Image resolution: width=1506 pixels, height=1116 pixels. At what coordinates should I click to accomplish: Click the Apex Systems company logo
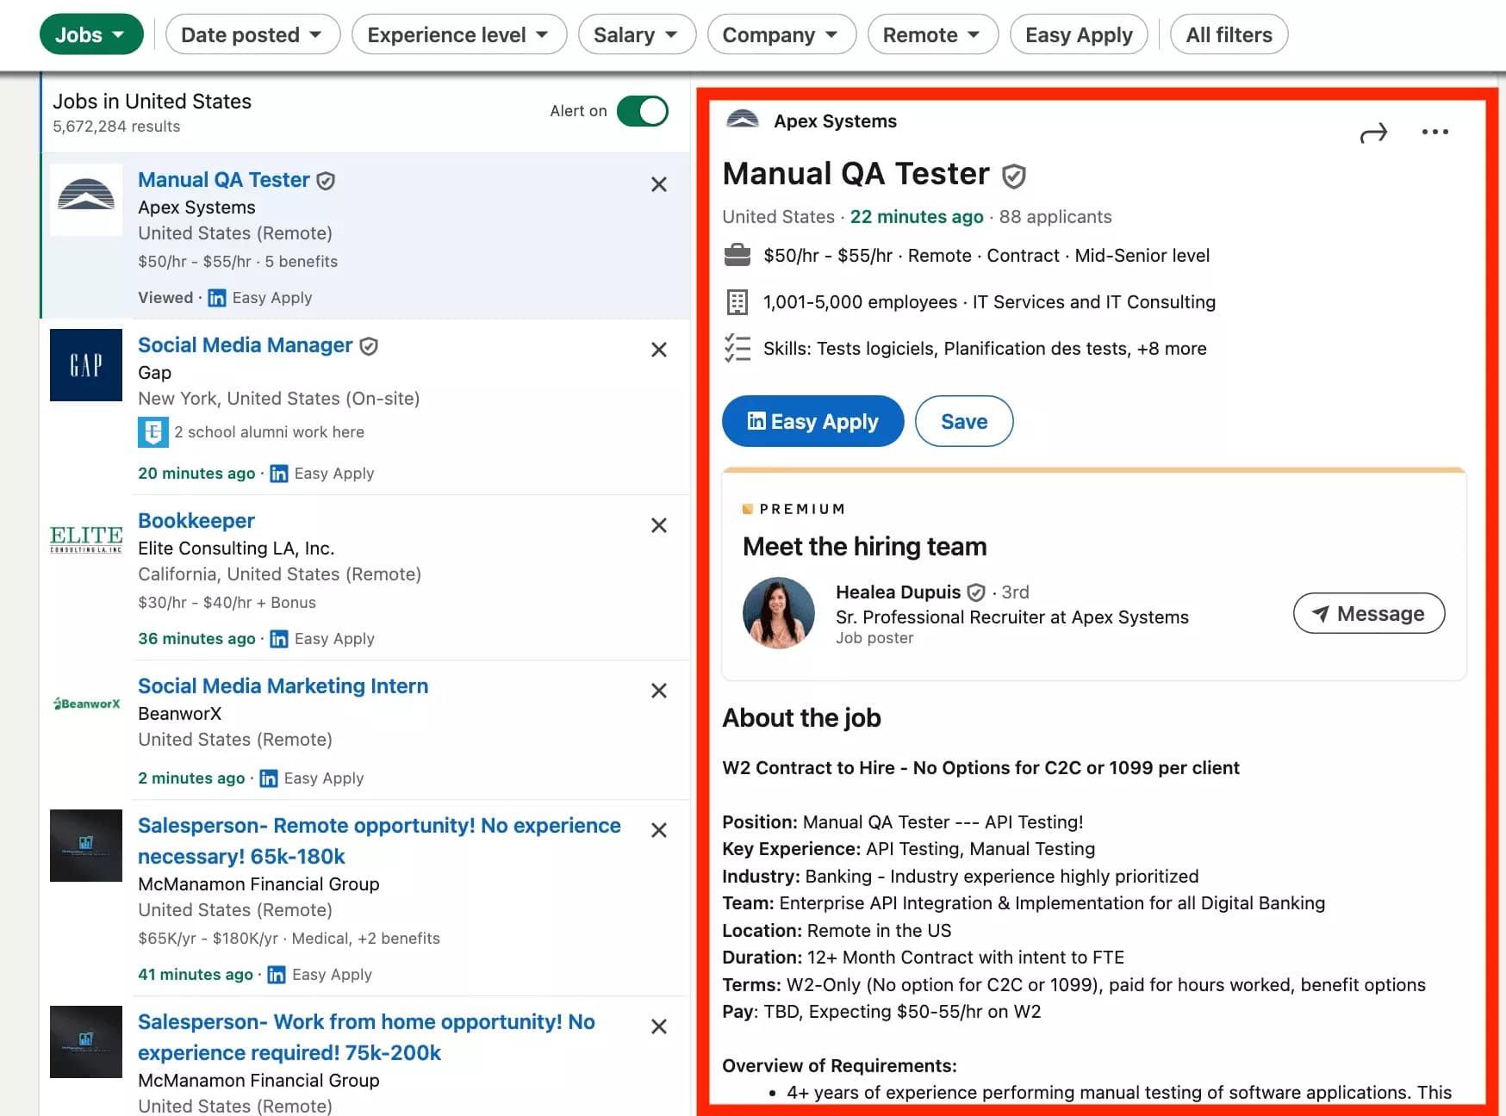click(x=741, y=121)
